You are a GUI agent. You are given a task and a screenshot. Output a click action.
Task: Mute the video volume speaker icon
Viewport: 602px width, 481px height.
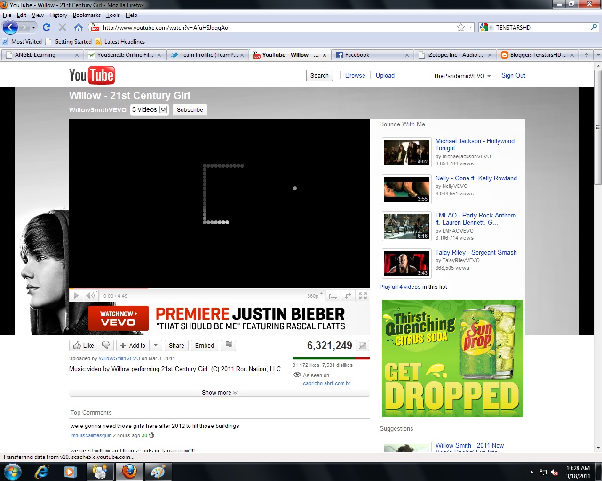click(90, 295)
